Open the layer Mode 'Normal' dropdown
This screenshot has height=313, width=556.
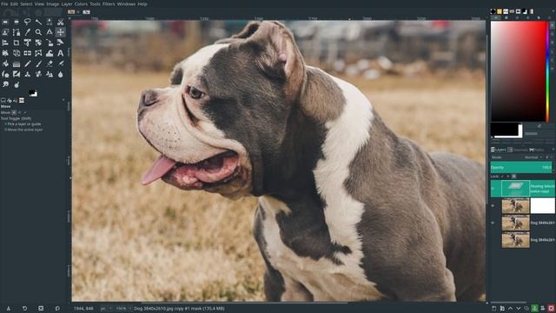(x=533, y=157)
